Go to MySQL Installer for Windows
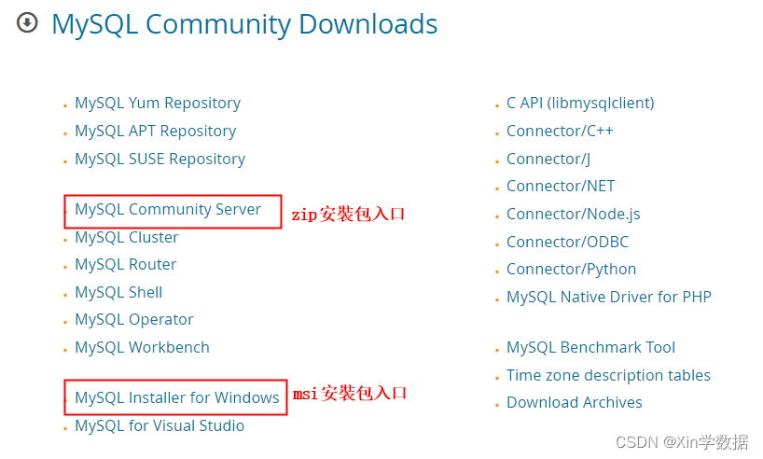This screenshot has height=459, width=763. click(x=177, y=397)
